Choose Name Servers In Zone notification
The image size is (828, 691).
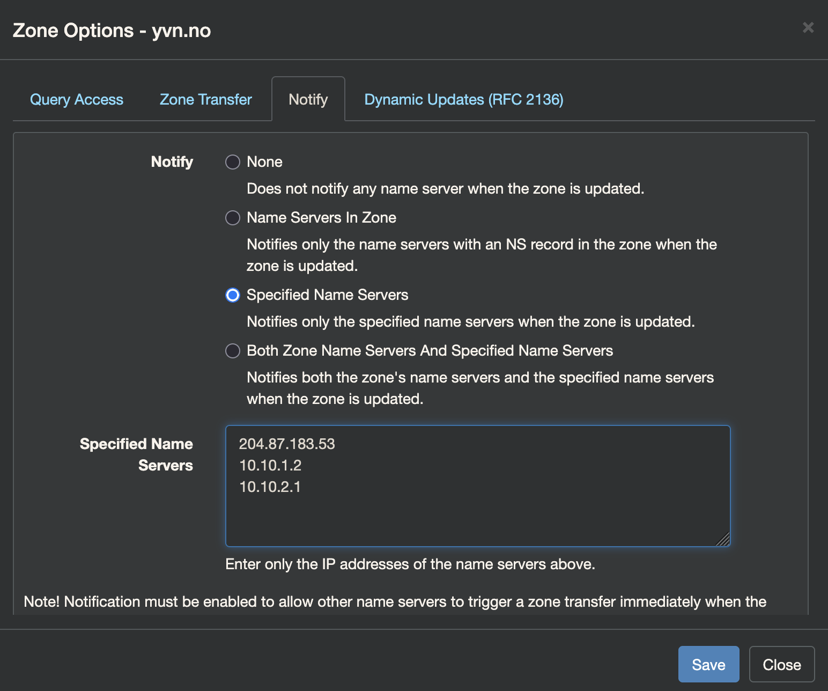[232, 218]
